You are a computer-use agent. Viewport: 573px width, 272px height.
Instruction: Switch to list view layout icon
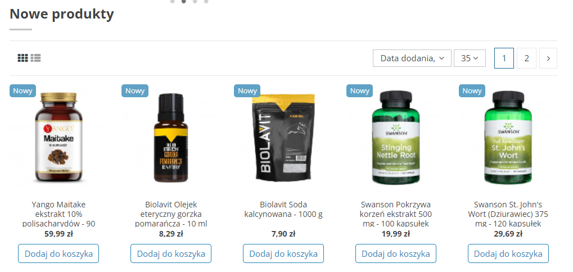36,58
